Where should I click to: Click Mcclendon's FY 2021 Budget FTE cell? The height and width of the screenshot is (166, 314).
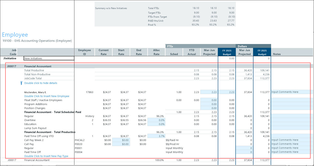pyautogui.click(x=227, y=92)
